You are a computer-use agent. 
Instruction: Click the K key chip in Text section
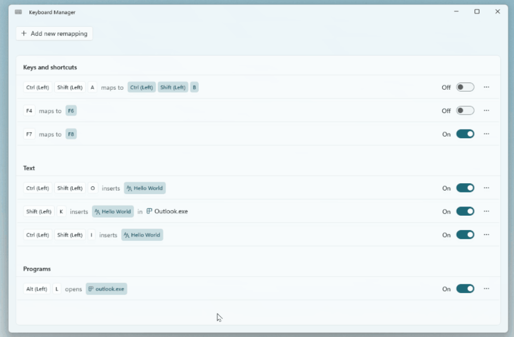(x=61, y=212)
